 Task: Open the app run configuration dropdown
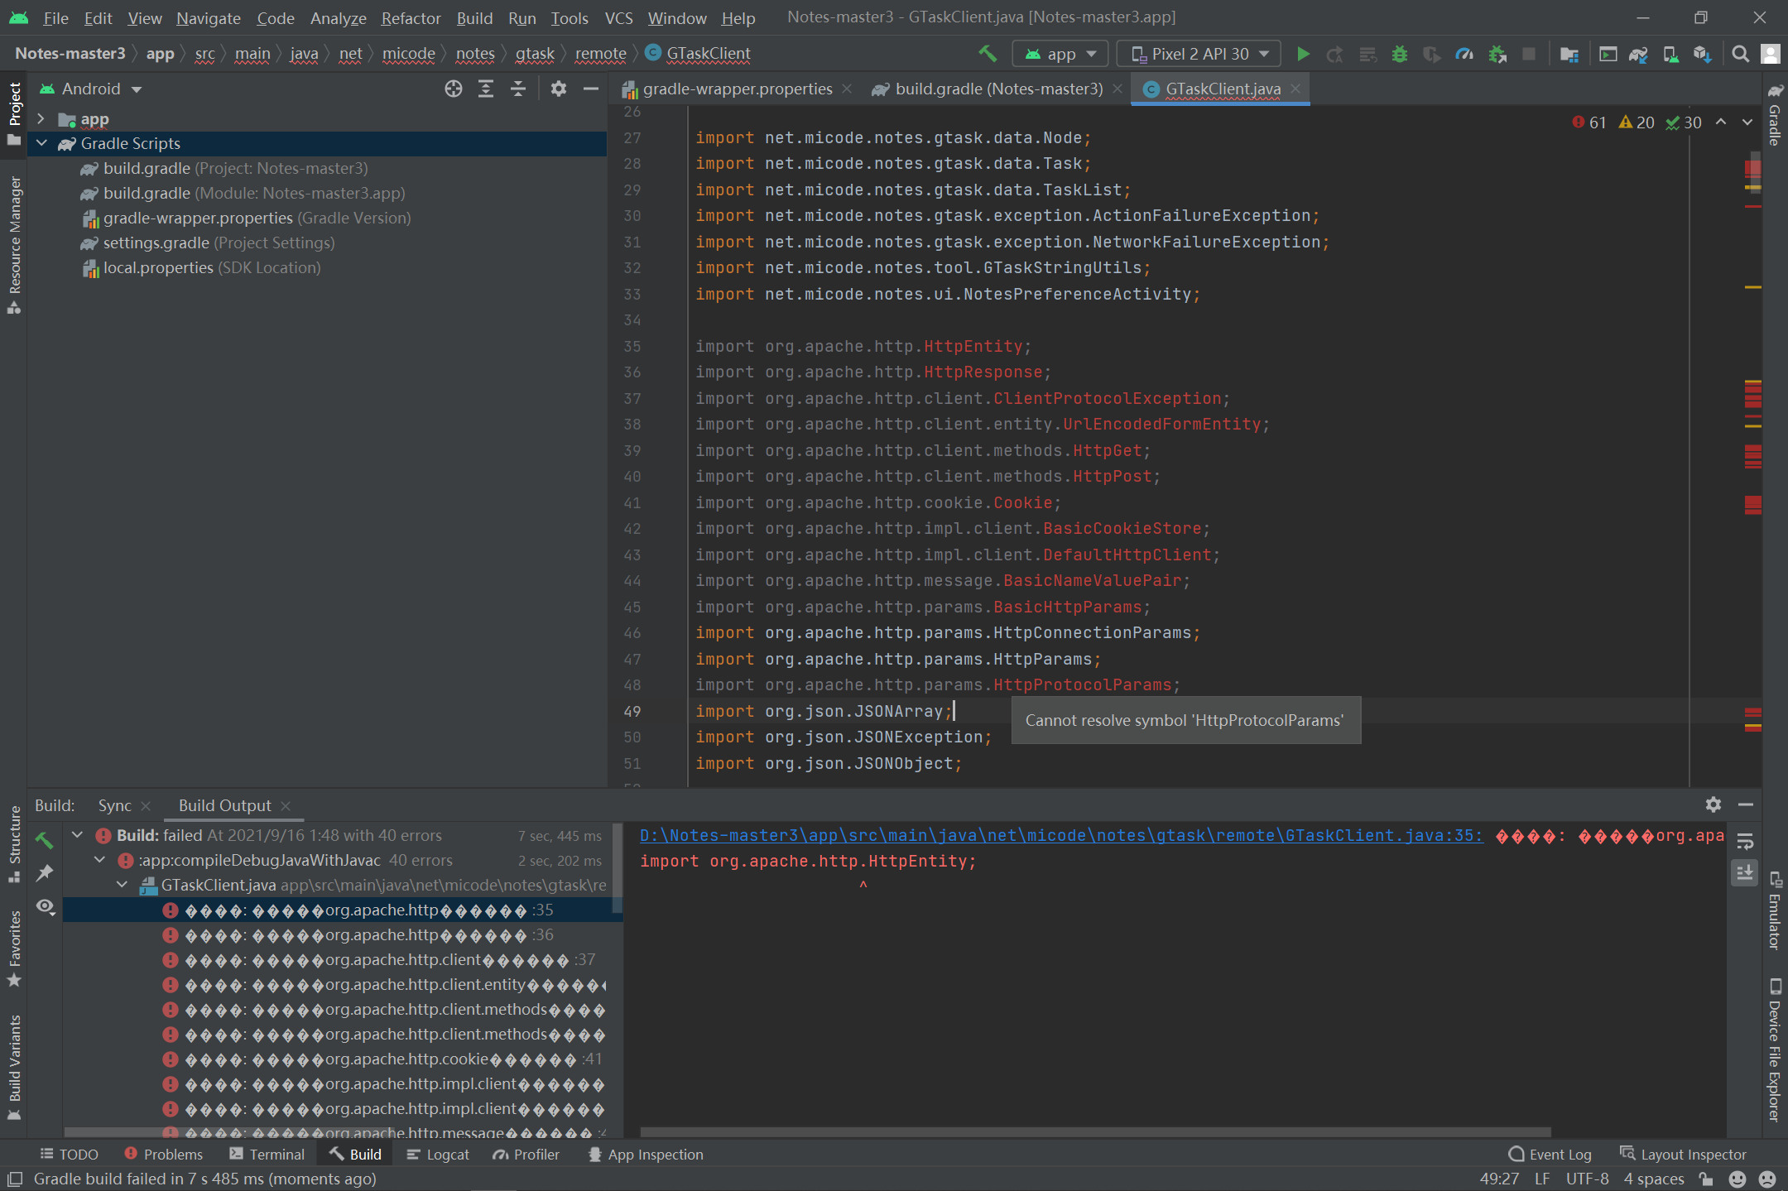(1060, 54)
